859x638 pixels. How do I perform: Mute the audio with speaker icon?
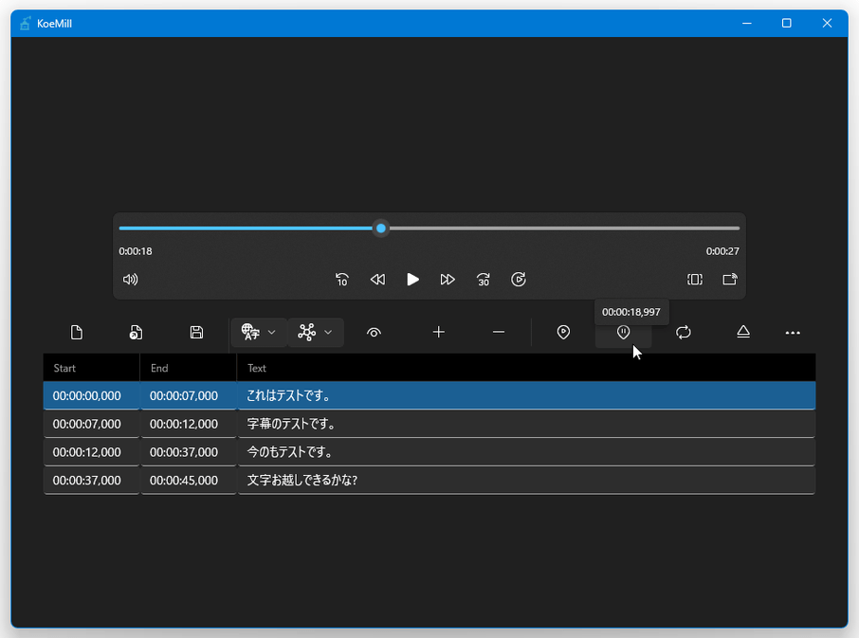pyautogui.click(x=131, y=280)
